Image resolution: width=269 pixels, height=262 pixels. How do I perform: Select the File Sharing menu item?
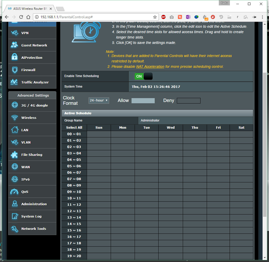32,155
